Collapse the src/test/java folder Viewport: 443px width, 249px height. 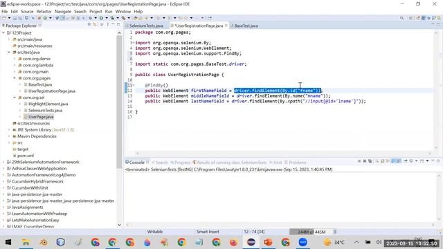tap(9, 53)
